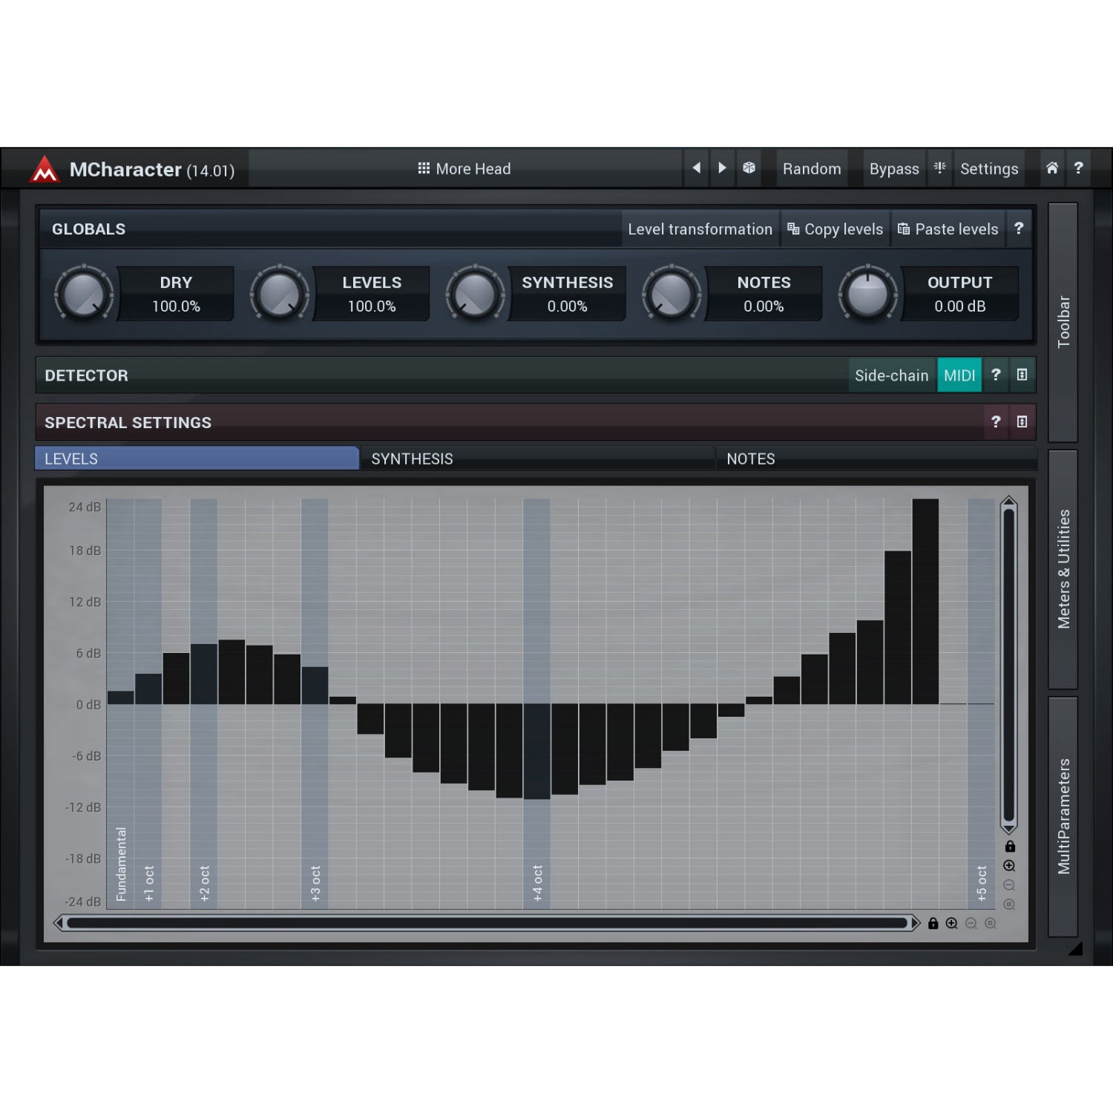Click vertical zoom-reset magnifier right of graph
This screenshot has width=1113, height=1113.
click(x=1009, y=904)
